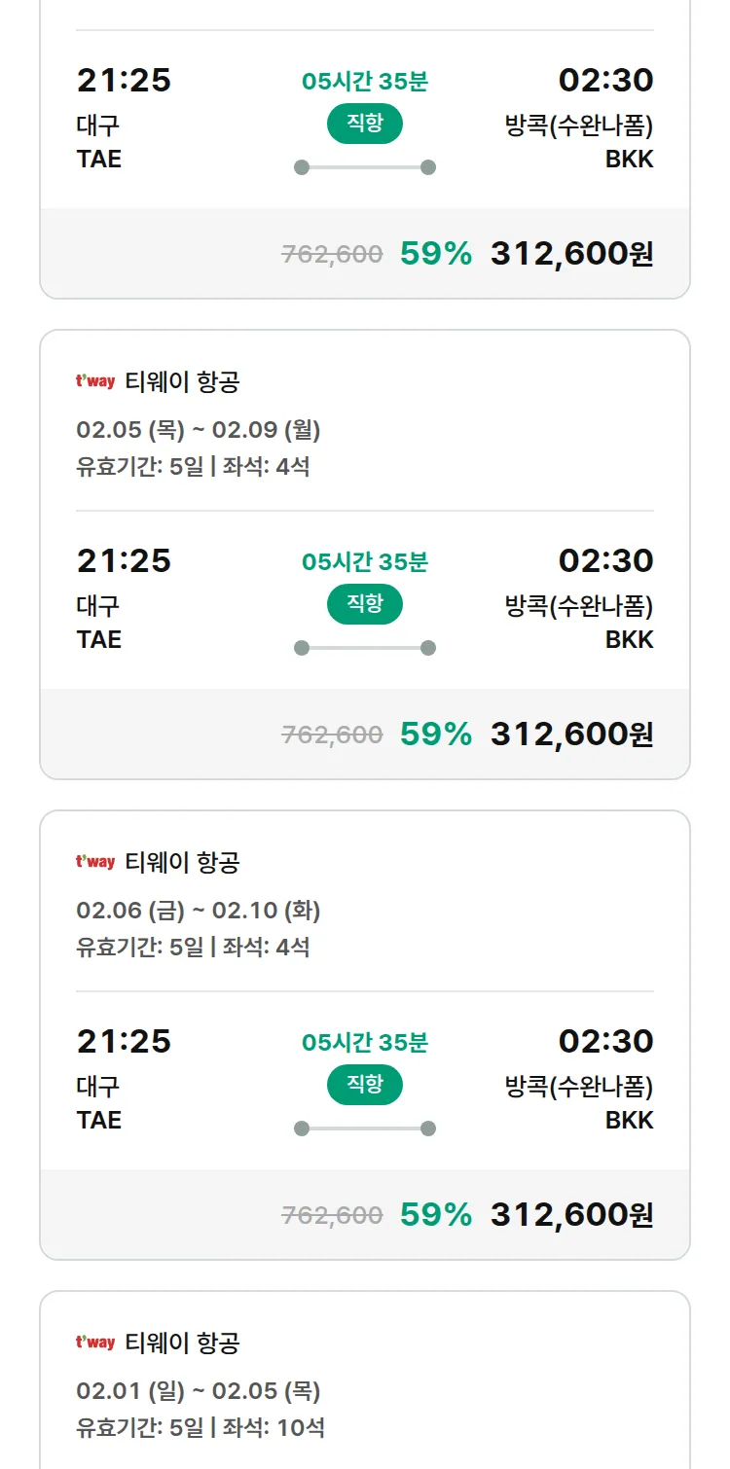The image size is (730, 1469).
Task: Select 312,600원 price on topmost flight card
Action: (571, 254)
